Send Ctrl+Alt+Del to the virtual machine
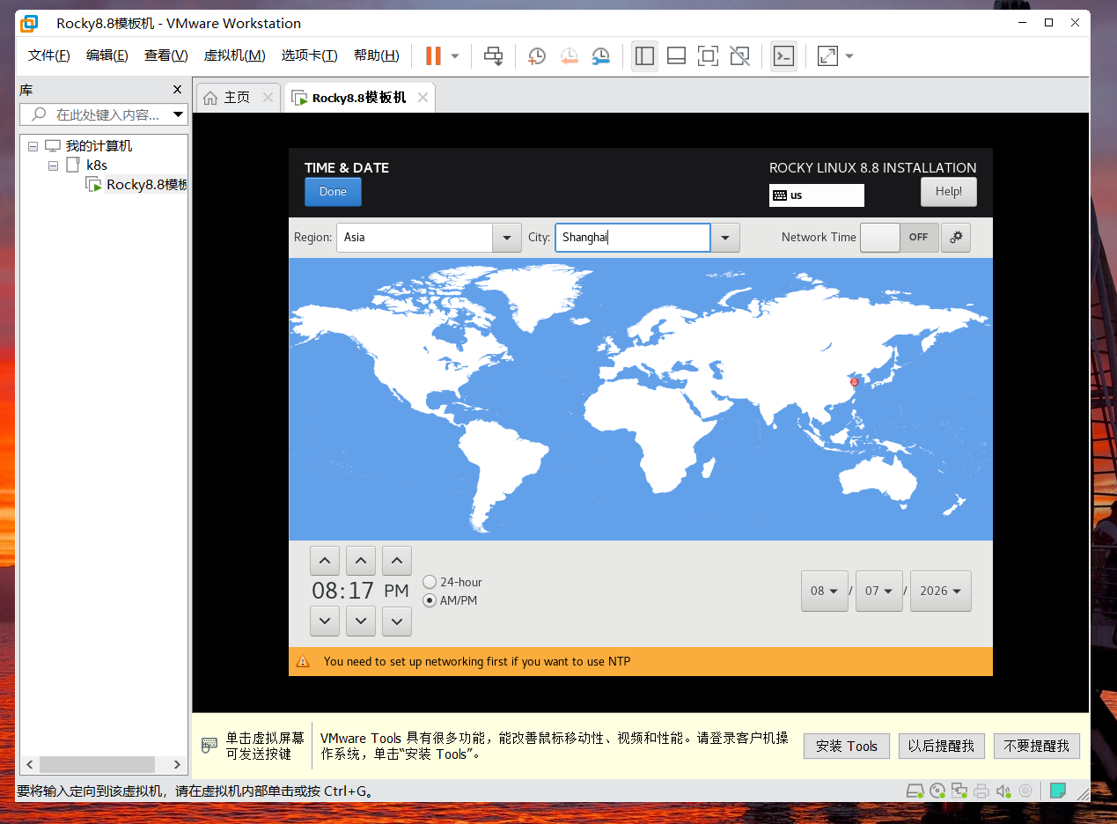This screenshot has height=824, width=1117. (494, 56)
